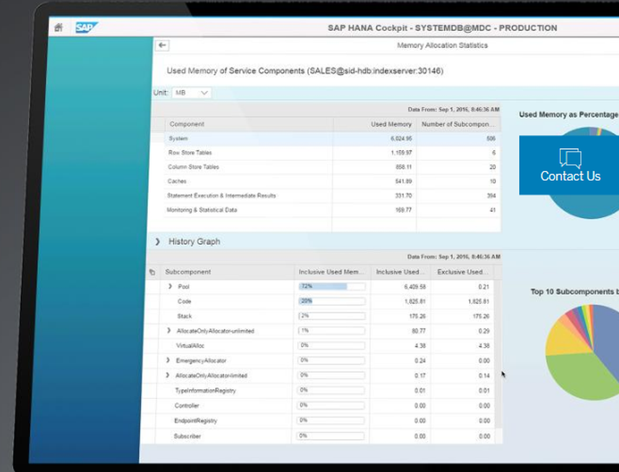This screenshot has height=472, width=619.
Task: Expand the EmergencyAllocator row
Action: [x=168, y=361]
